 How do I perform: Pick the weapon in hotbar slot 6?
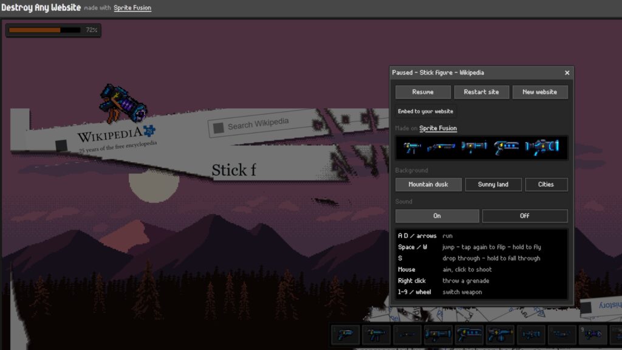500,334
